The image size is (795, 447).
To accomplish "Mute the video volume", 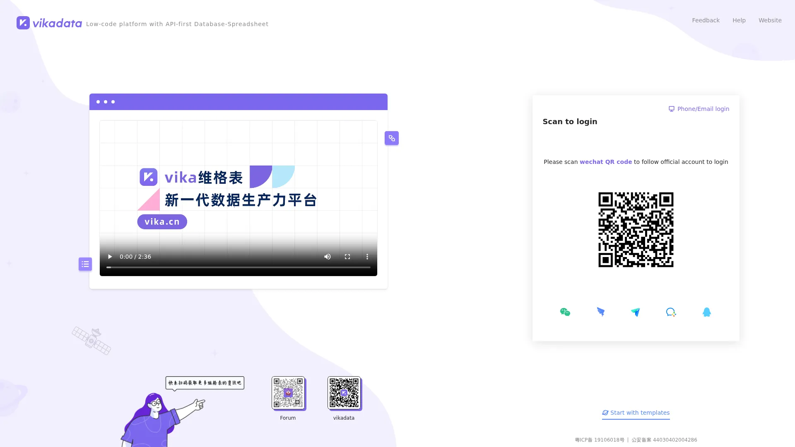I will (x=328, y=257).
